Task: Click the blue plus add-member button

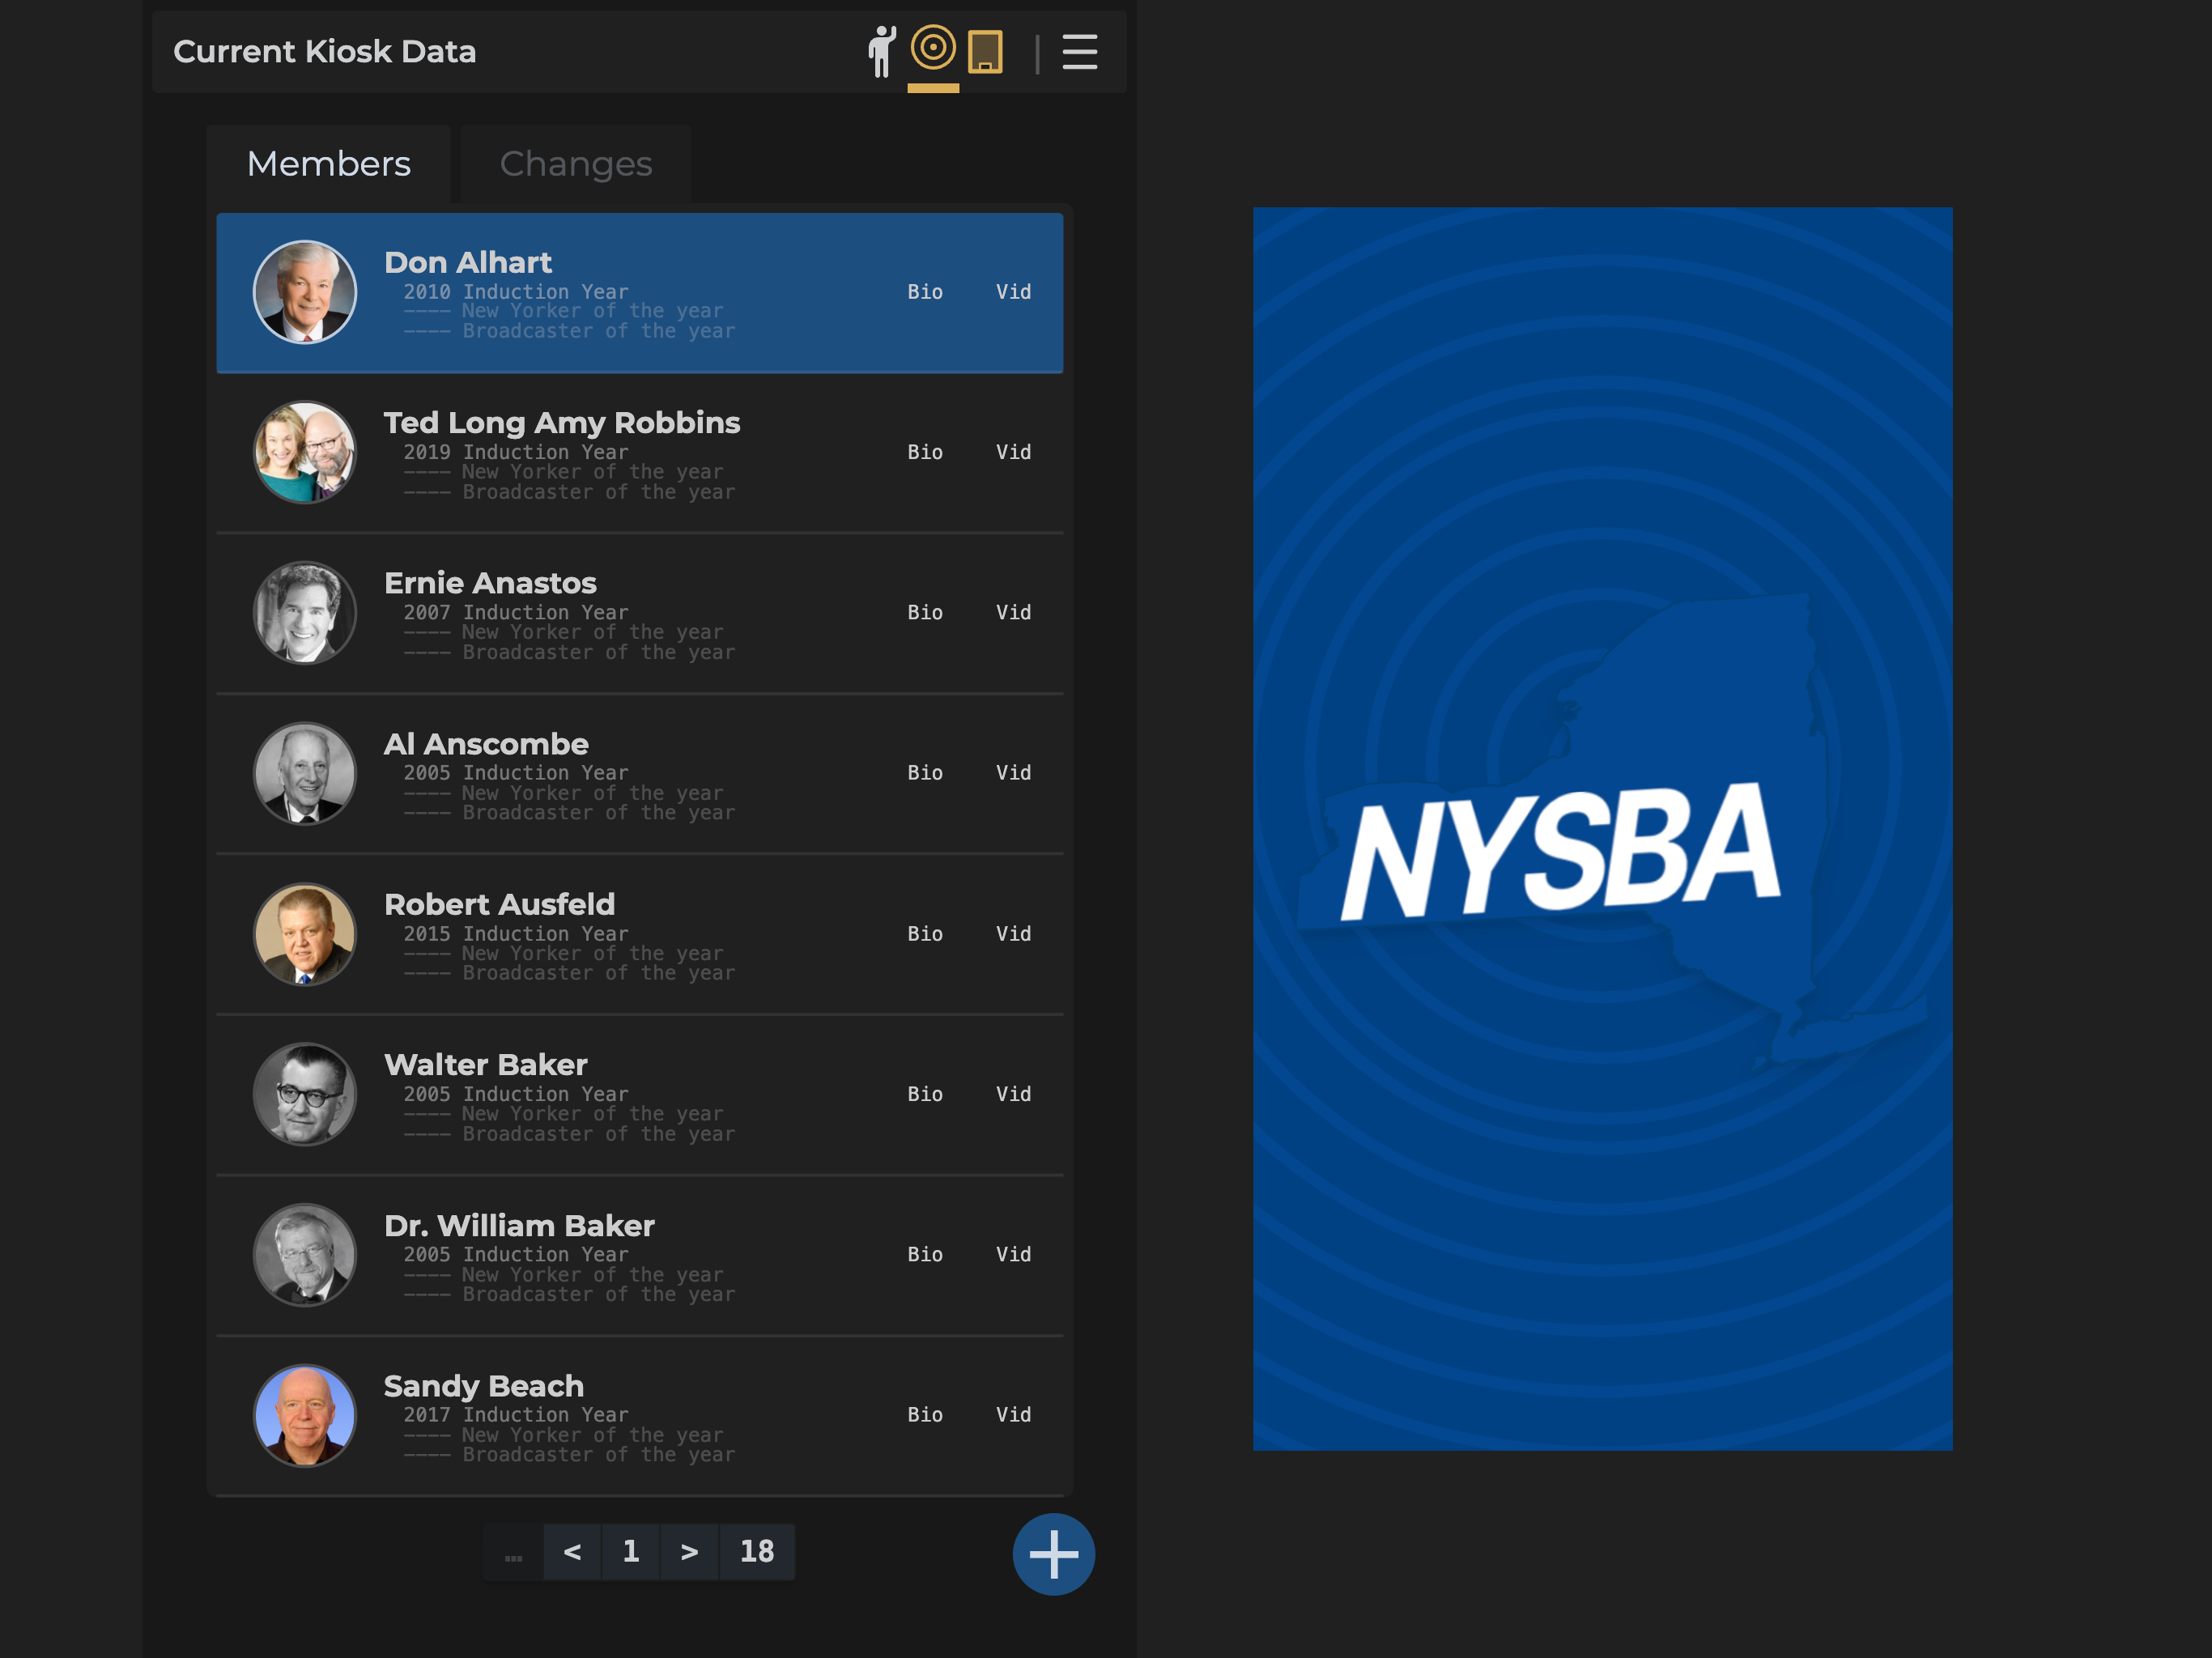Action: point(1053,1554)
